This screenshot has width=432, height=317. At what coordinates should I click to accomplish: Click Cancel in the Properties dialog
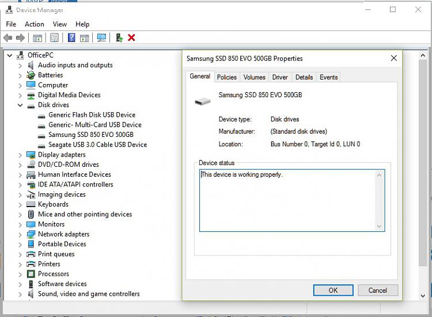coord(378,291)
